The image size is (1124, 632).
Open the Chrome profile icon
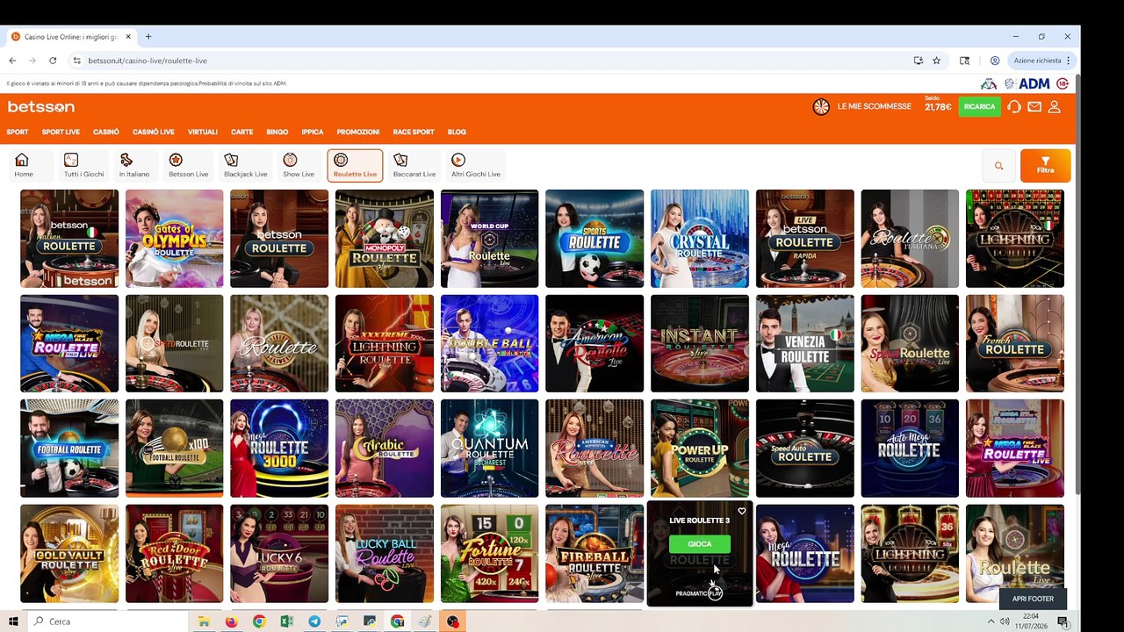(x=995, y=61)
